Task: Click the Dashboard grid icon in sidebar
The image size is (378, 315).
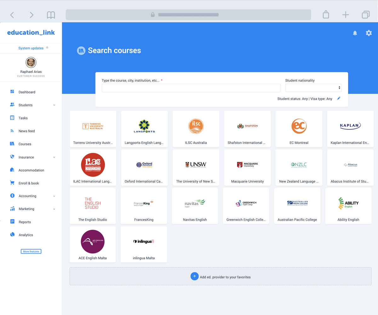Action: (x=12, y=92)
